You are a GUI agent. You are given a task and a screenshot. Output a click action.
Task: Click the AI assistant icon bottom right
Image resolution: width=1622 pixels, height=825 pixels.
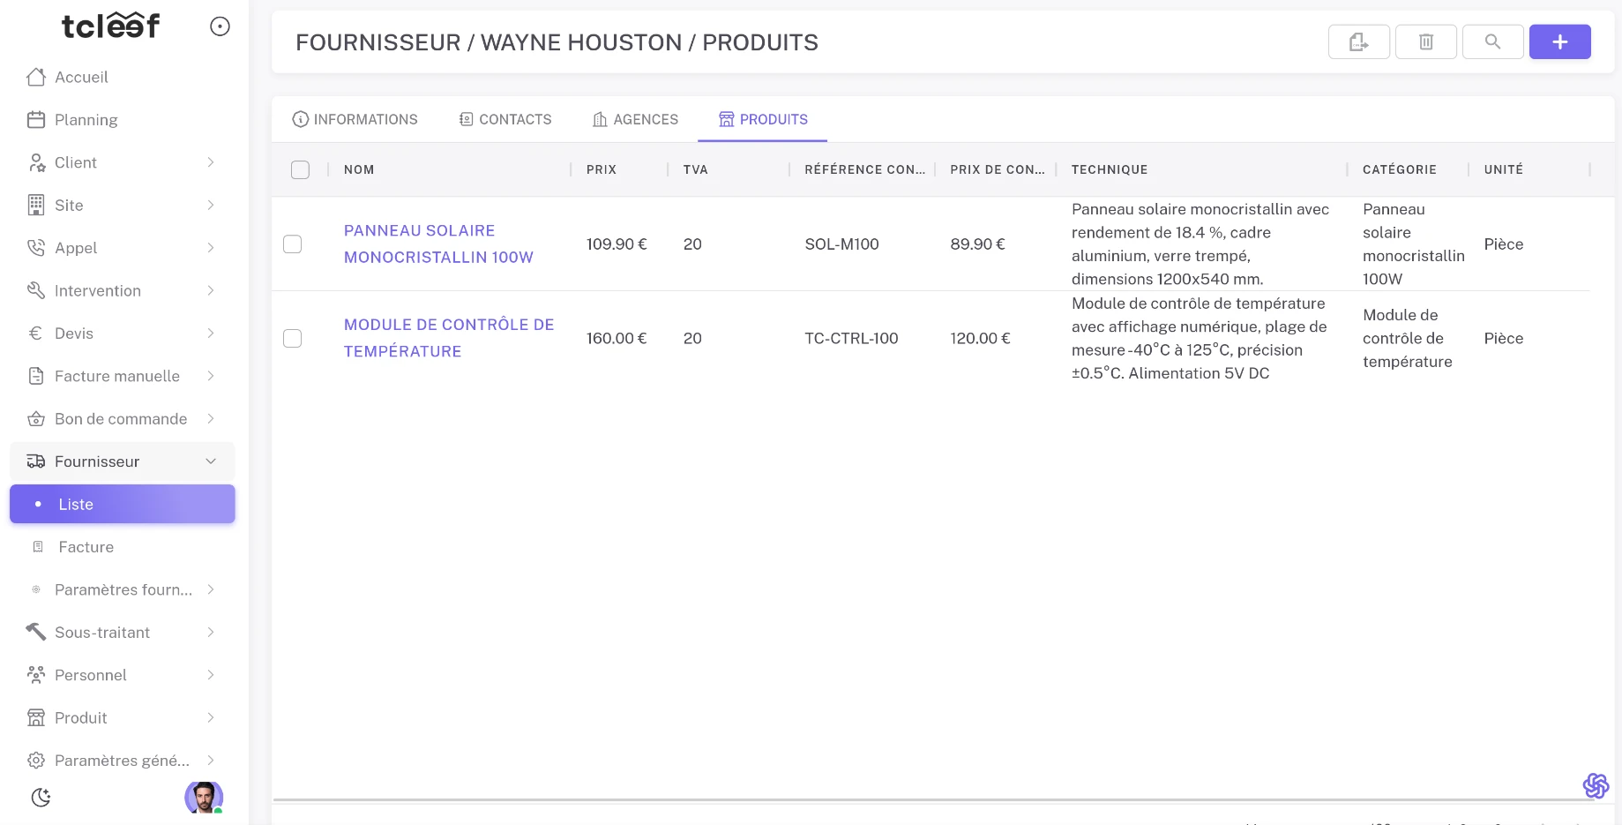pos(1596,785)
